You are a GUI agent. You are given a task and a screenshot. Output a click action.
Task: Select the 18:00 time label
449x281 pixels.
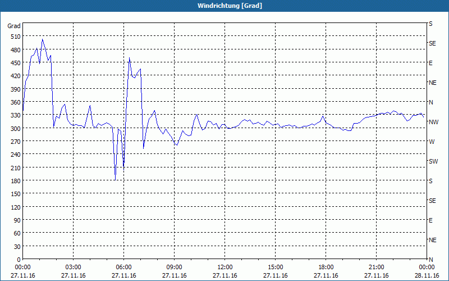326,268
